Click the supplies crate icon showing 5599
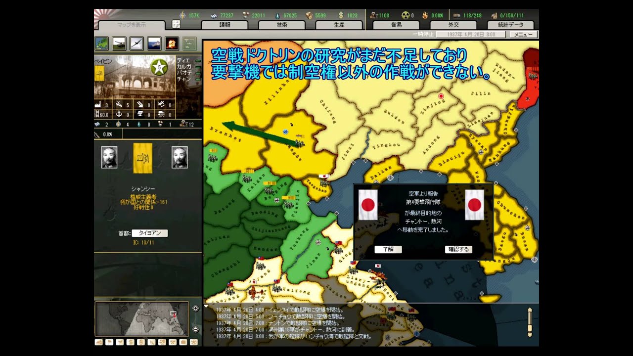 (x=309, y=15)
